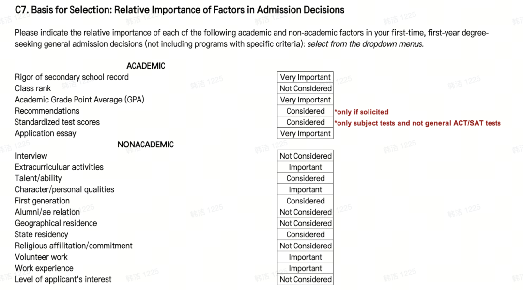The width and height of the screenshot is (523, 290).
Task: Click the red 'only if solicited' note
Action: click(x=362, y=112)
